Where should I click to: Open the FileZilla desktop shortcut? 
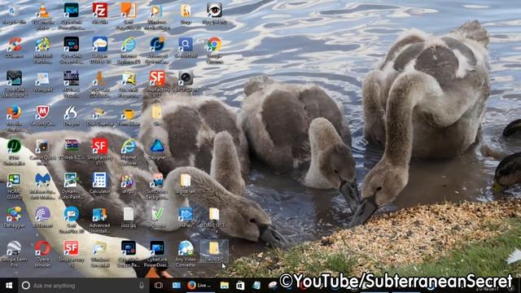click(99, 14)
